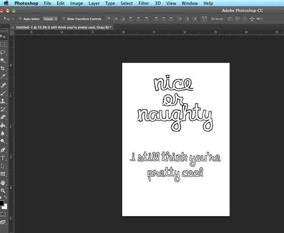Viewport: 284px width, 233px height.
Task: Open the Edit menu
Action: 60,3
